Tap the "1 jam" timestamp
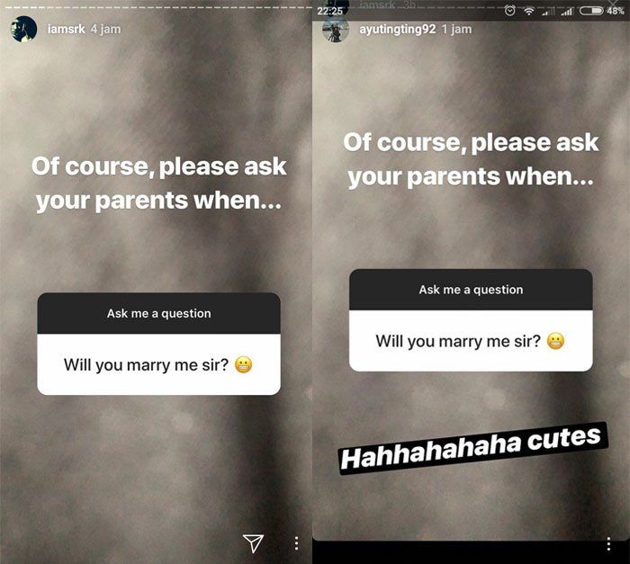This screenshot has width=630, height=564. click(457, 29)
